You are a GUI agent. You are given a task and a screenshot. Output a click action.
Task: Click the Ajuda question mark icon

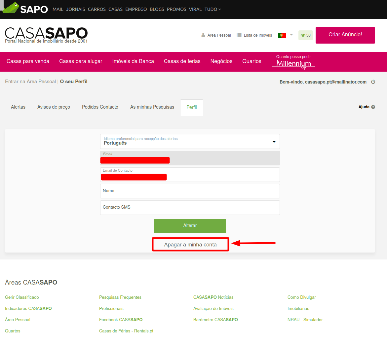pos(373,107)
